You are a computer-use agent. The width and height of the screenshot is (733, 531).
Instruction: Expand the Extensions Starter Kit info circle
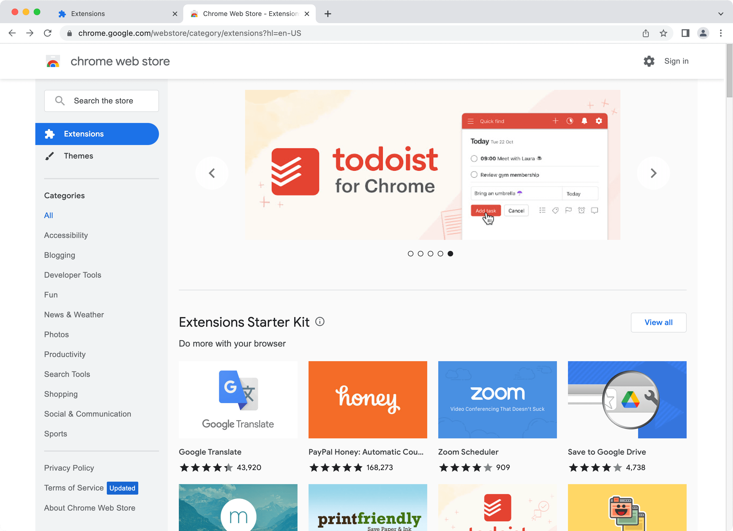click(x=319, y=321)
